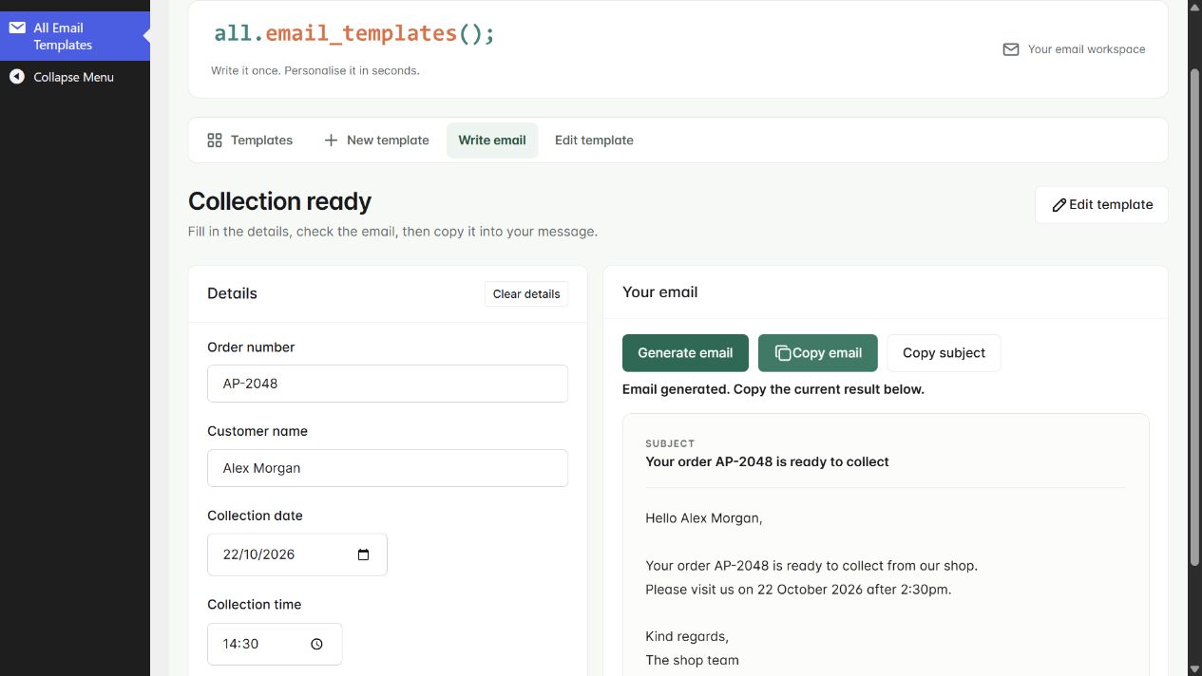Click into the Collection time field
Viewport: 1202px width, 676px height.
275,644
